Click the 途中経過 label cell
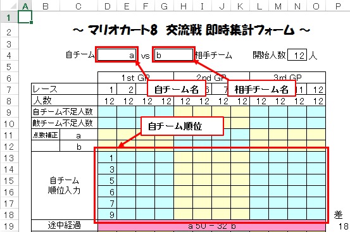350x232 pixels. click(x=65, y=226)
